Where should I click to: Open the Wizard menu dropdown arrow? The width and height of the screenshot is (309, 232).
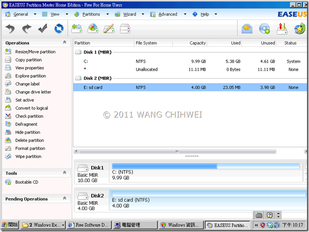143,14
